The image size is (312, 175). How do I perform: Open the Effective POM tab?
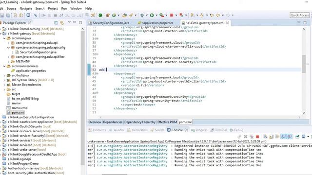(x=167, y=122)
